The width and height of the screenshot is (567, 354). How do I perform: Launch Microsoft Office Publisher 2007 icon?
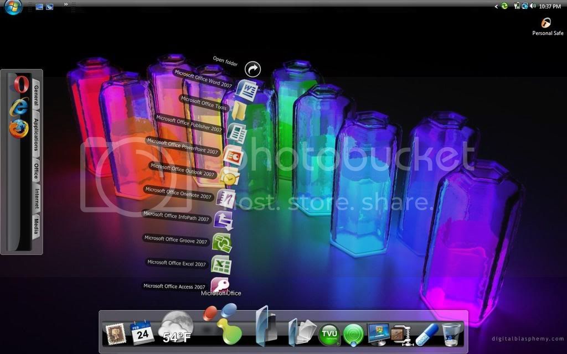[x=237, y=133]
